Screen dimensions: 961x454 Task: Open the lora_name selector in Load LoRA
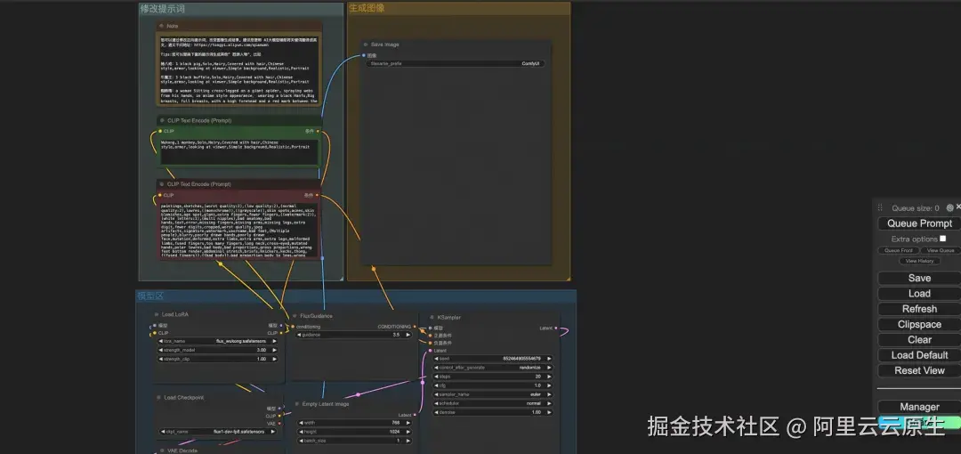click(x=218, y=341)
